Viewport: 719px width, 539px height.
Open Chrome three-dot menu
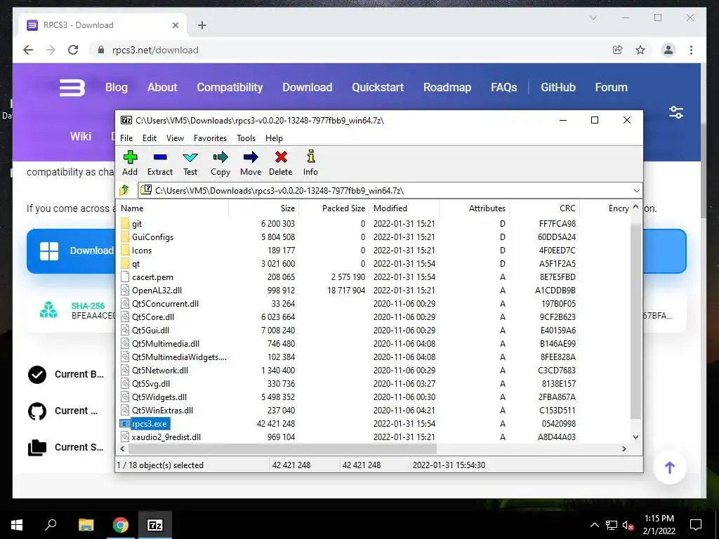tap(691, 50)
